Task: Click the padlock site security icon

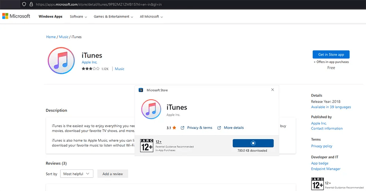Action: coord(31,4)
